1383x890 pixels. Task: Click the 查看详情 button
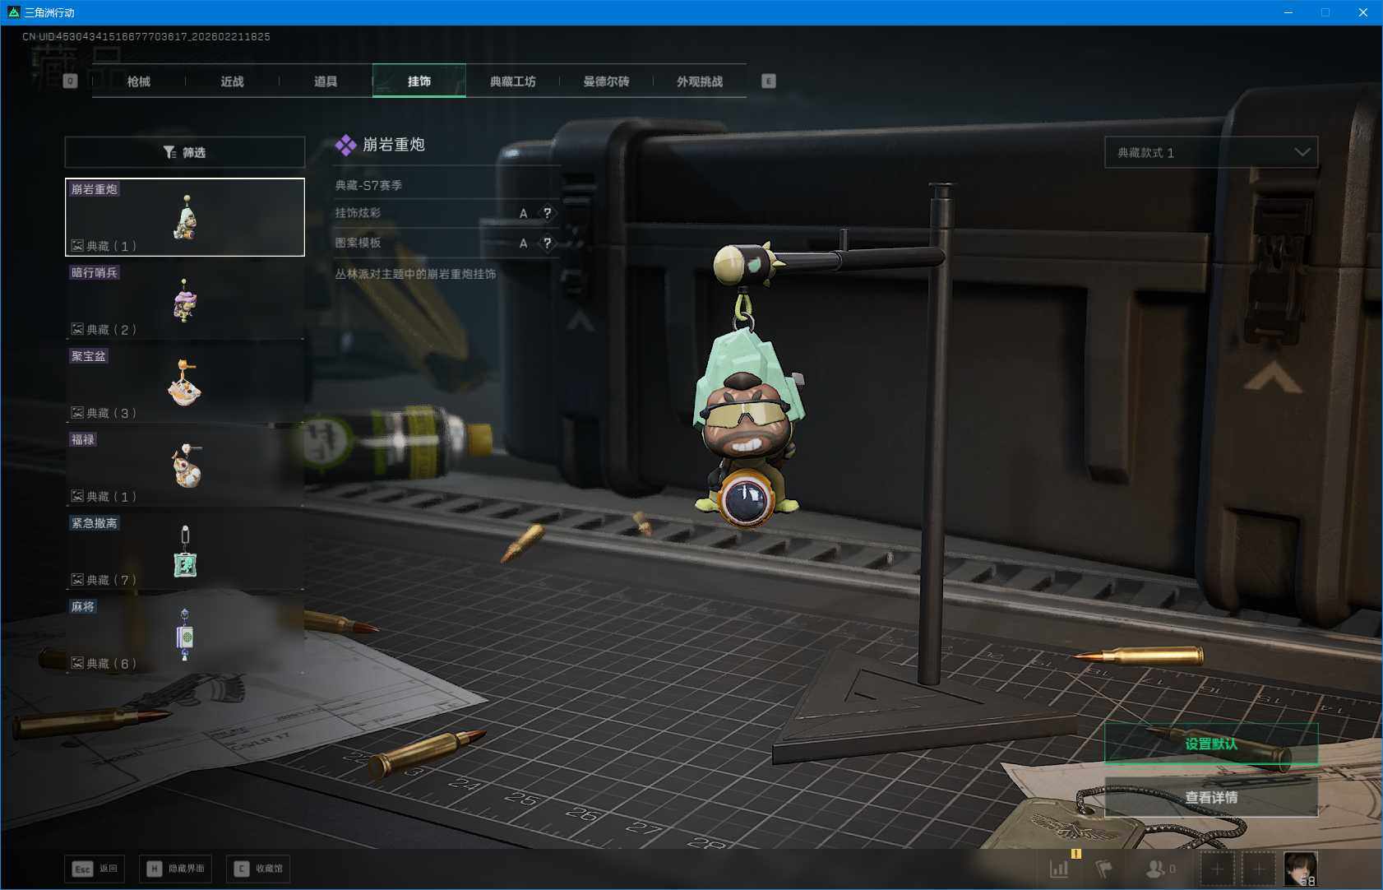point(1211,797)
